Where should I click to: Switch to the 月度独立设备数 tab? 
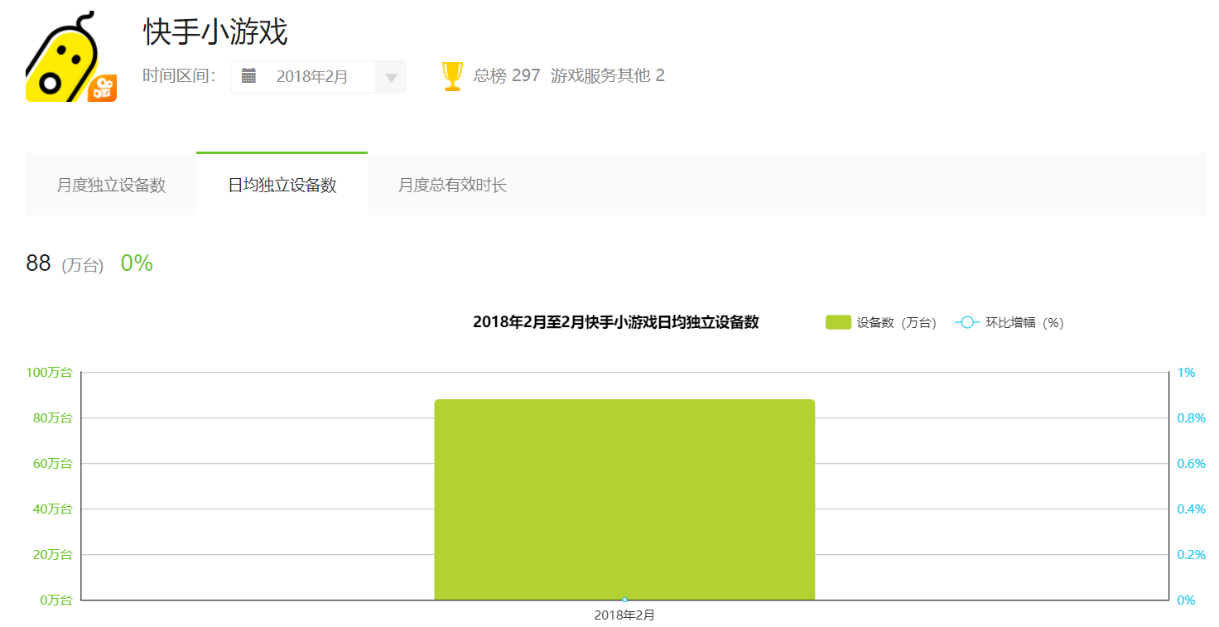tap(111, 185)
